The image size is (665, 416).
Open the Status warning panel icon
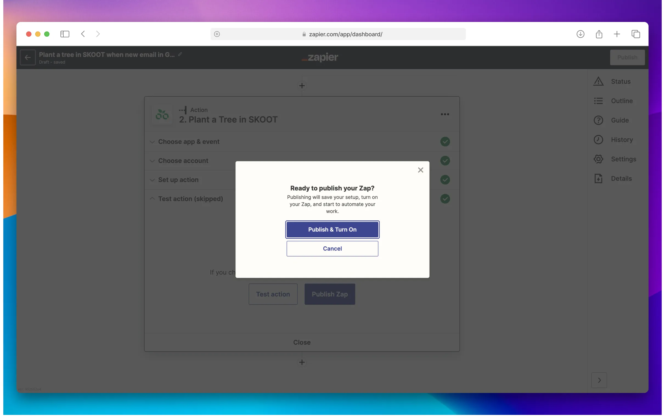point(598,81)
